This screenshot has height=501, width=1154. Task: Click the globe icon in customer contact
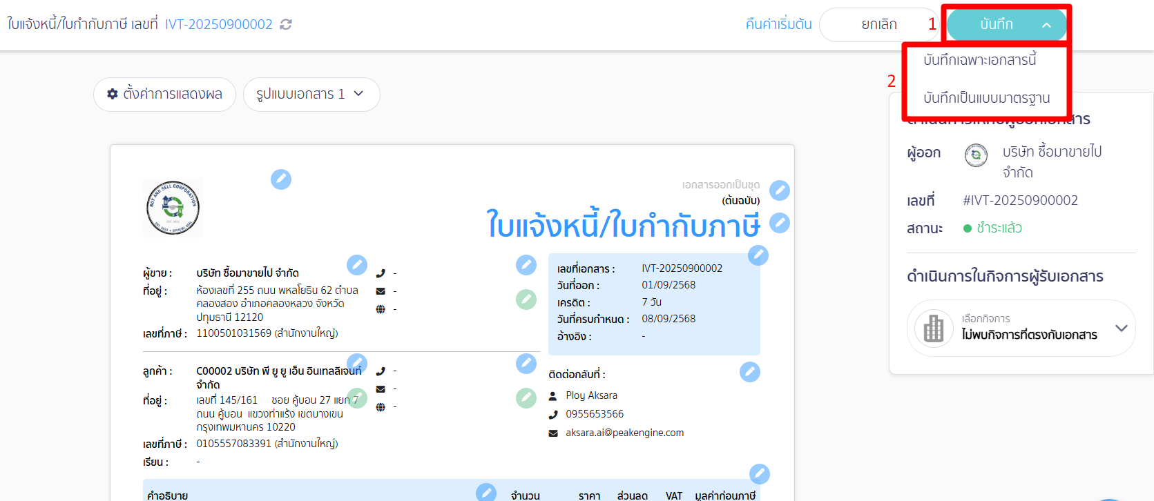381,407
